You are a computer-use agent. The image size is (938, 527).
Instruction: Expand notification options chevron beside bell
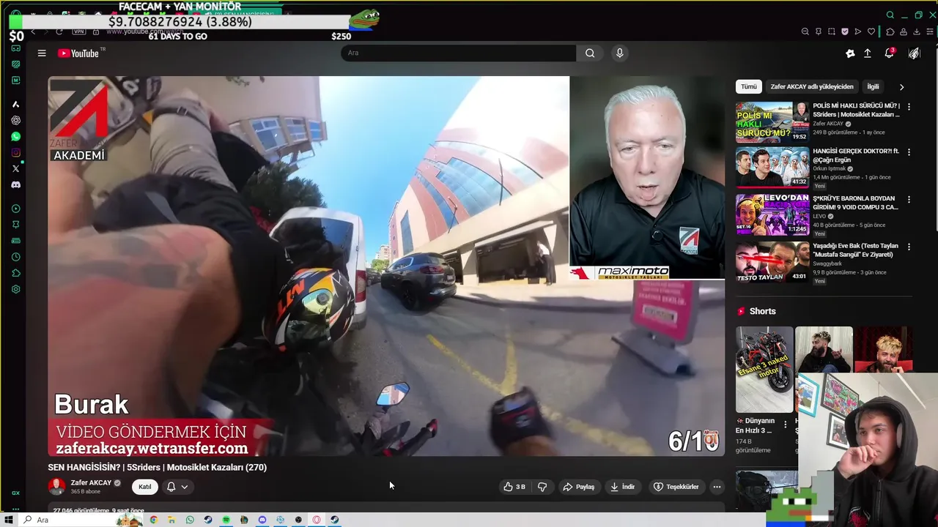[185, 487]
